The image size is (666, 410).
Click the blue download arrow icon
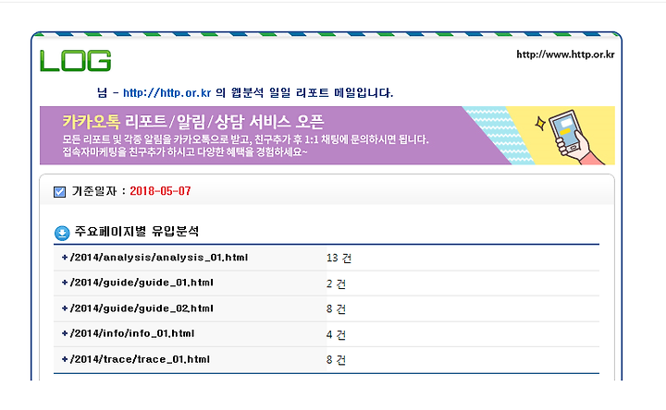62,233
